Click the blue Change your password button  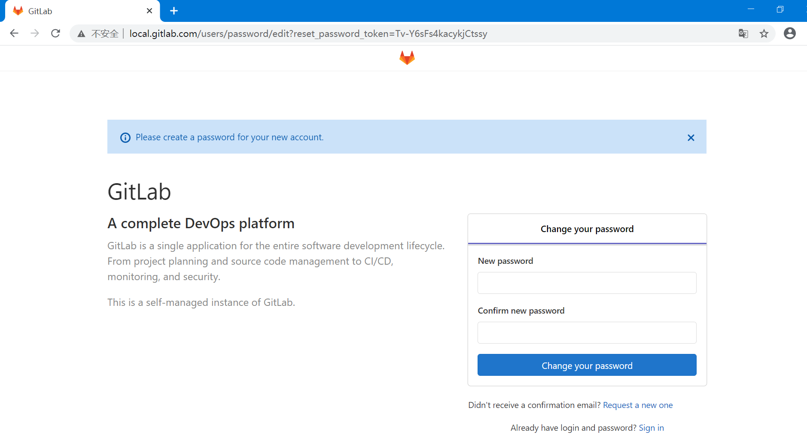(587, 365)
